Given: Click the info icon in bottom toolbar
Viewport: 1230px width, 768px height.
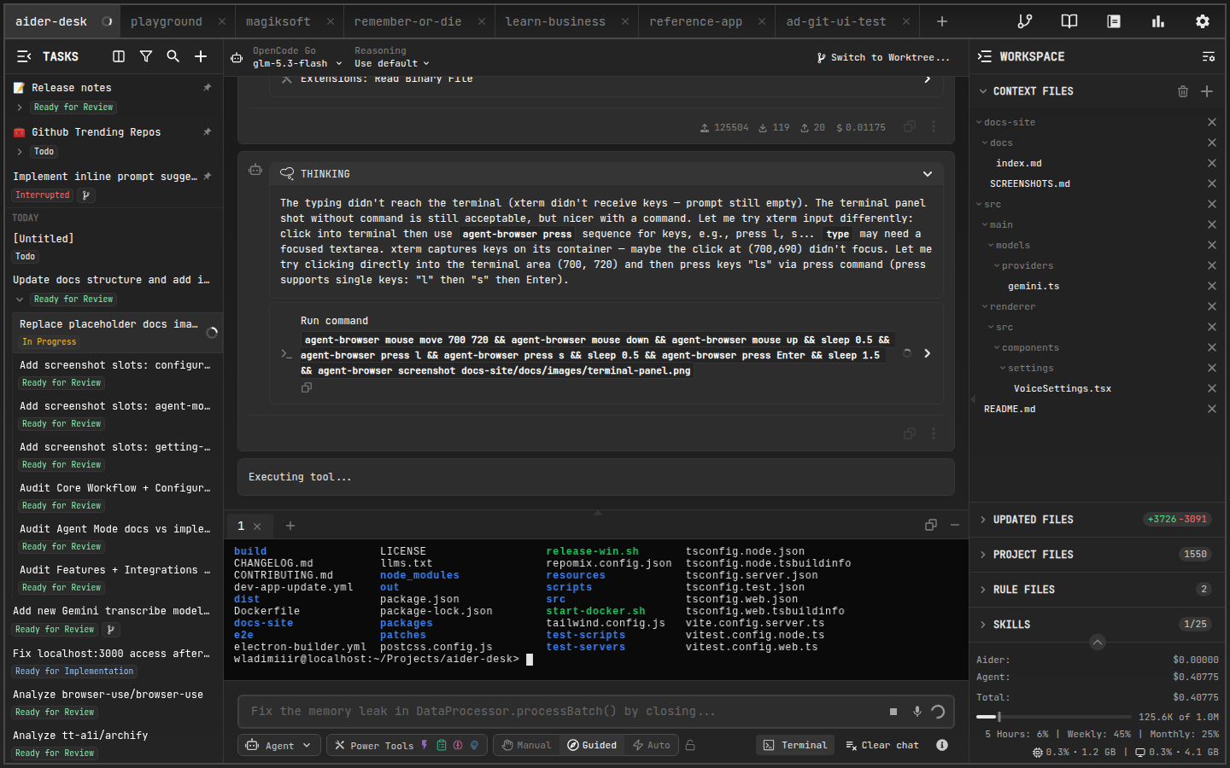Looking at the screenshot, I should (942, 745).
